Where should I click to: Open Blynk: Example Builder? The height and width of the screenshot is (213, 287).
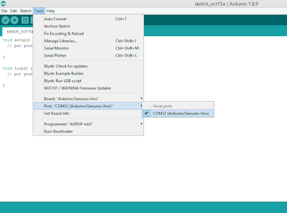(x=88, y=74)
